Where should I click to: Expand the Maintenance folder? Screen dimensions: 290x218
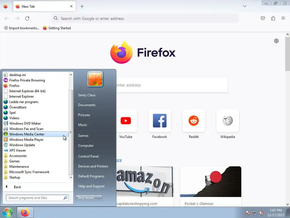35,166
